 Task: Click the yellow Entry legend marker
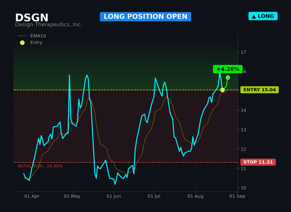pos(22,42)
